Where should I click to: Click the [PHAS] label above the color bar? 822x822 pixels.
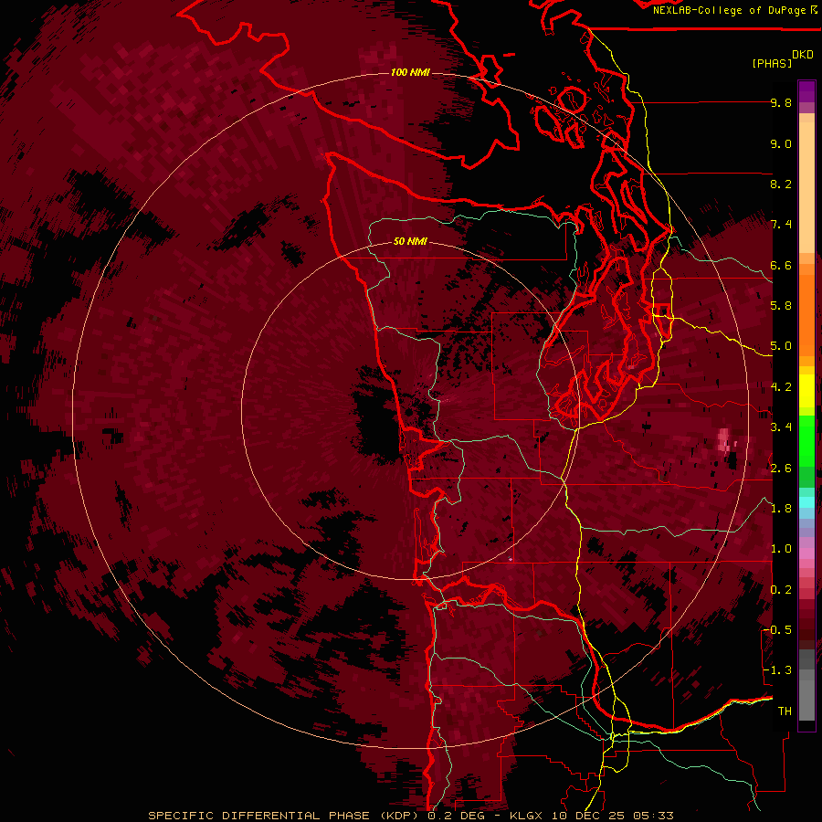click(x=772, y=64)
